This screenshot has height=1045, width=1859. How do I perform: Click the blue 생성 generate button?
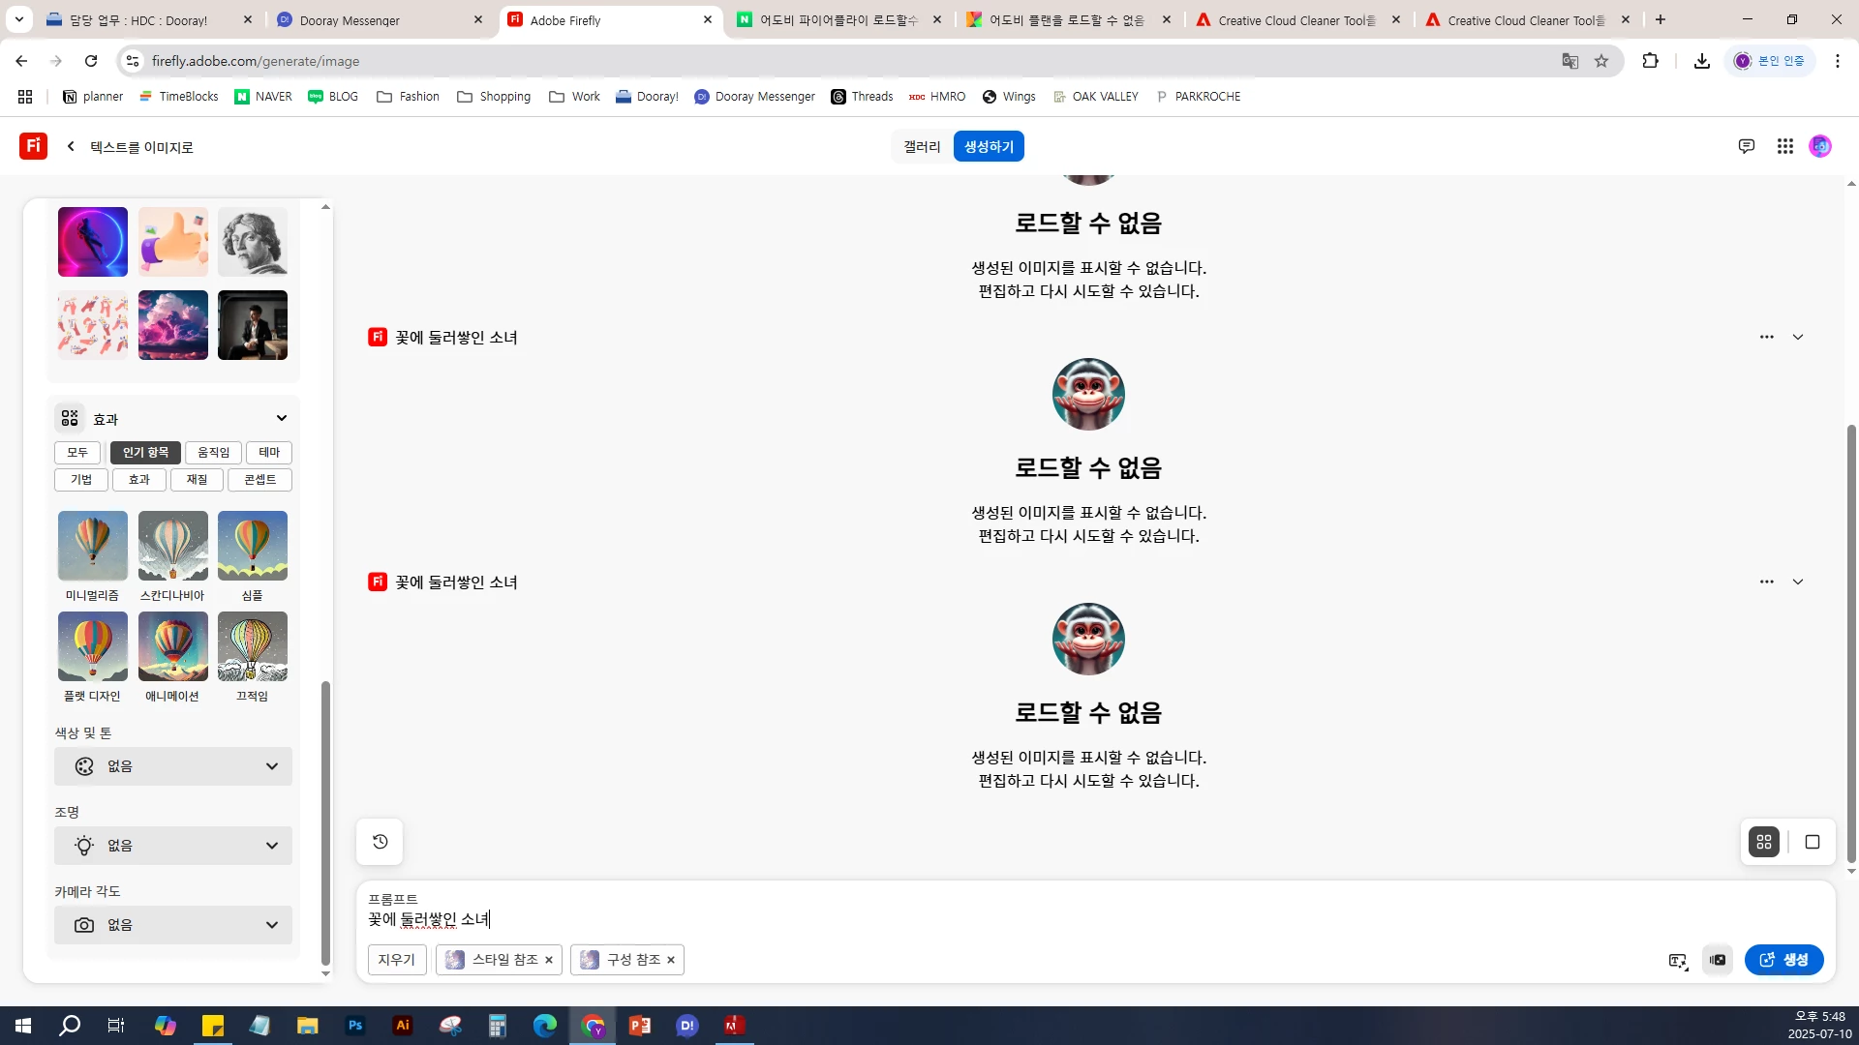(1783, 960)
